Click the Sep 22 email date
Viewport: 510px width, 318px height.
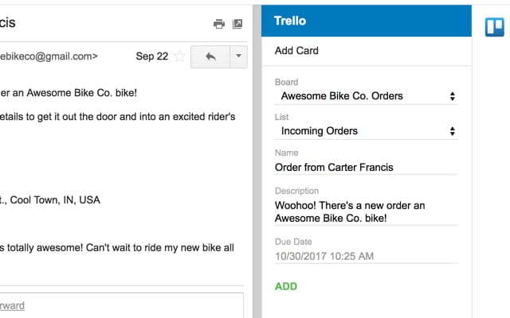point(151,56)
